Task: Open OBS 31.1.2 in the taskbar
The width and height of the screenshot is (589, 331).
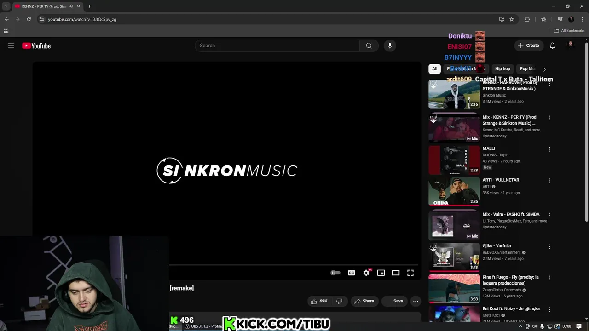Action: click(204, 326)
